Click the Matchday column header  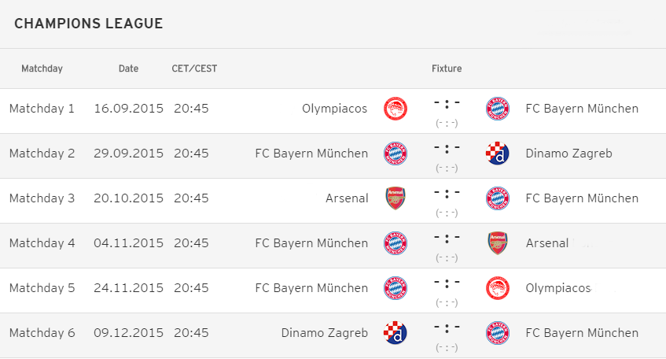[x=42, y=68]
